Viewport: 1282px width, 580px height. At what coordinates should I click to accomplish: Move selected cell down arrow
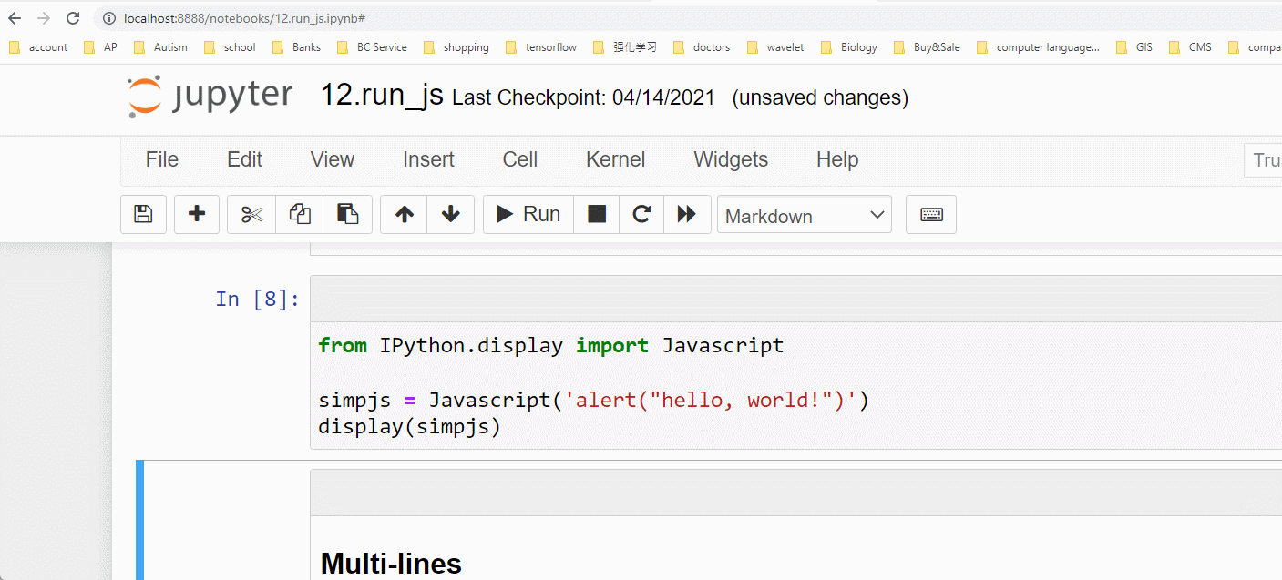pyautogui.click(x=450, y=215)
